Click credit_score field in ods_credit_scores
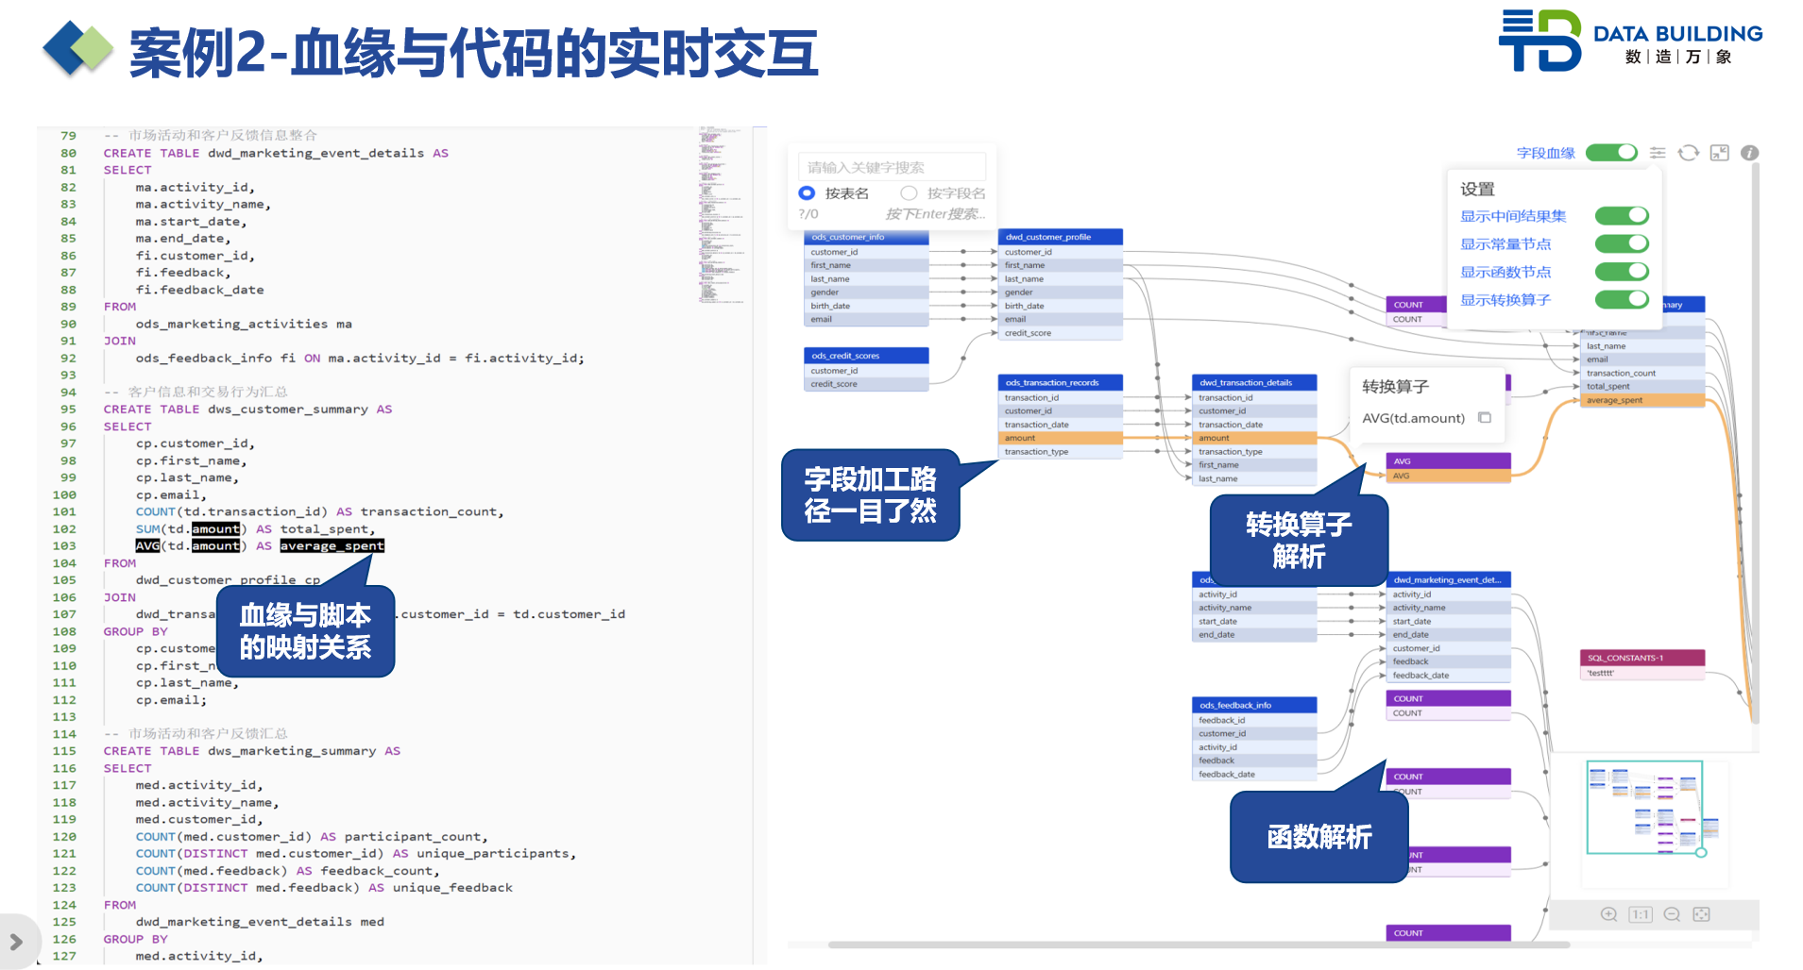 point(867,384)
